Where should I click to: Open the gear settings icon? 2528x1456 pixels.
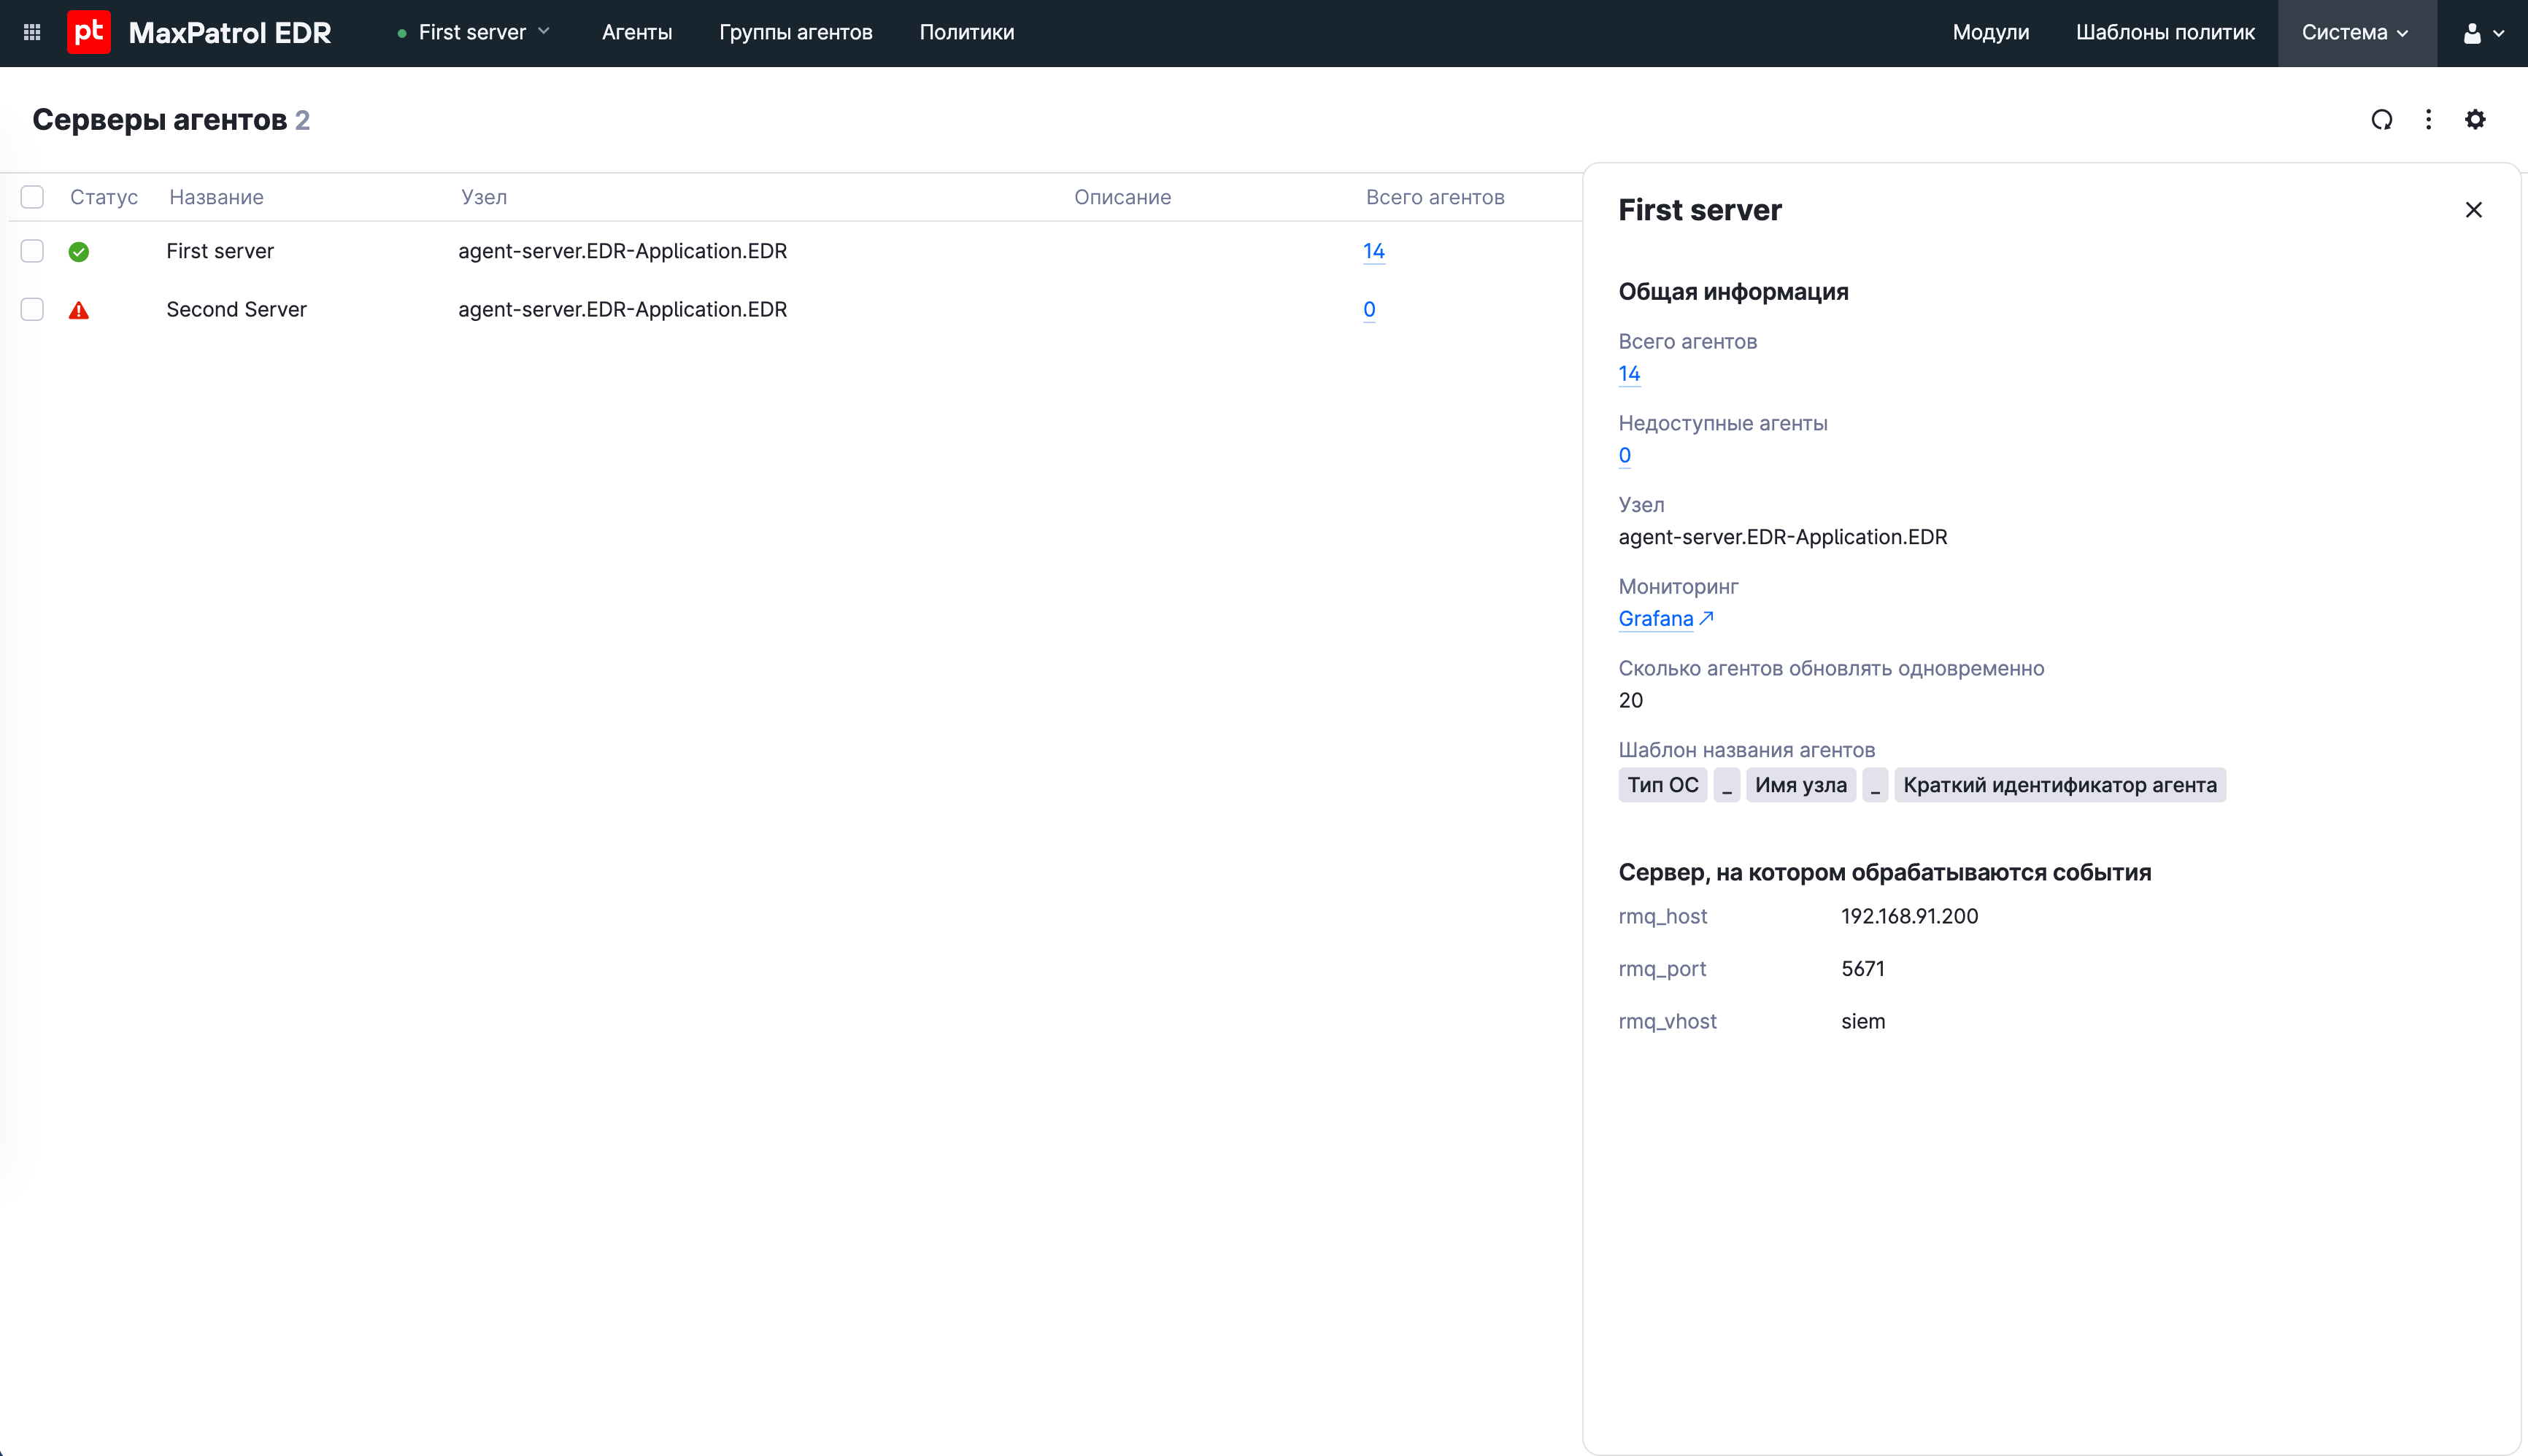tap(2475, 120)
